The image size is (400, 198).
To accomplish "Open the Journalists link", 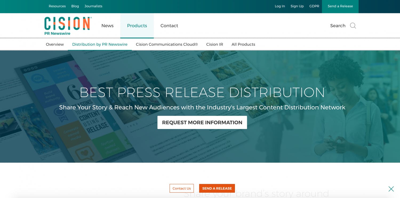I will 93,6.
